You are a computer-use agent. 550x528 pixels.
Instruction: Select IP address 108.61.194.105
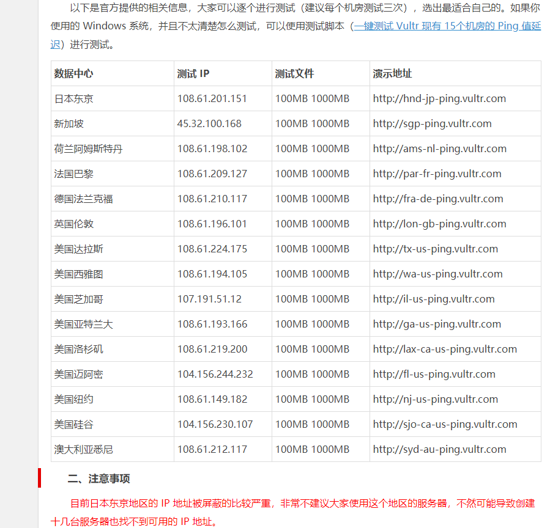[212, 274]
